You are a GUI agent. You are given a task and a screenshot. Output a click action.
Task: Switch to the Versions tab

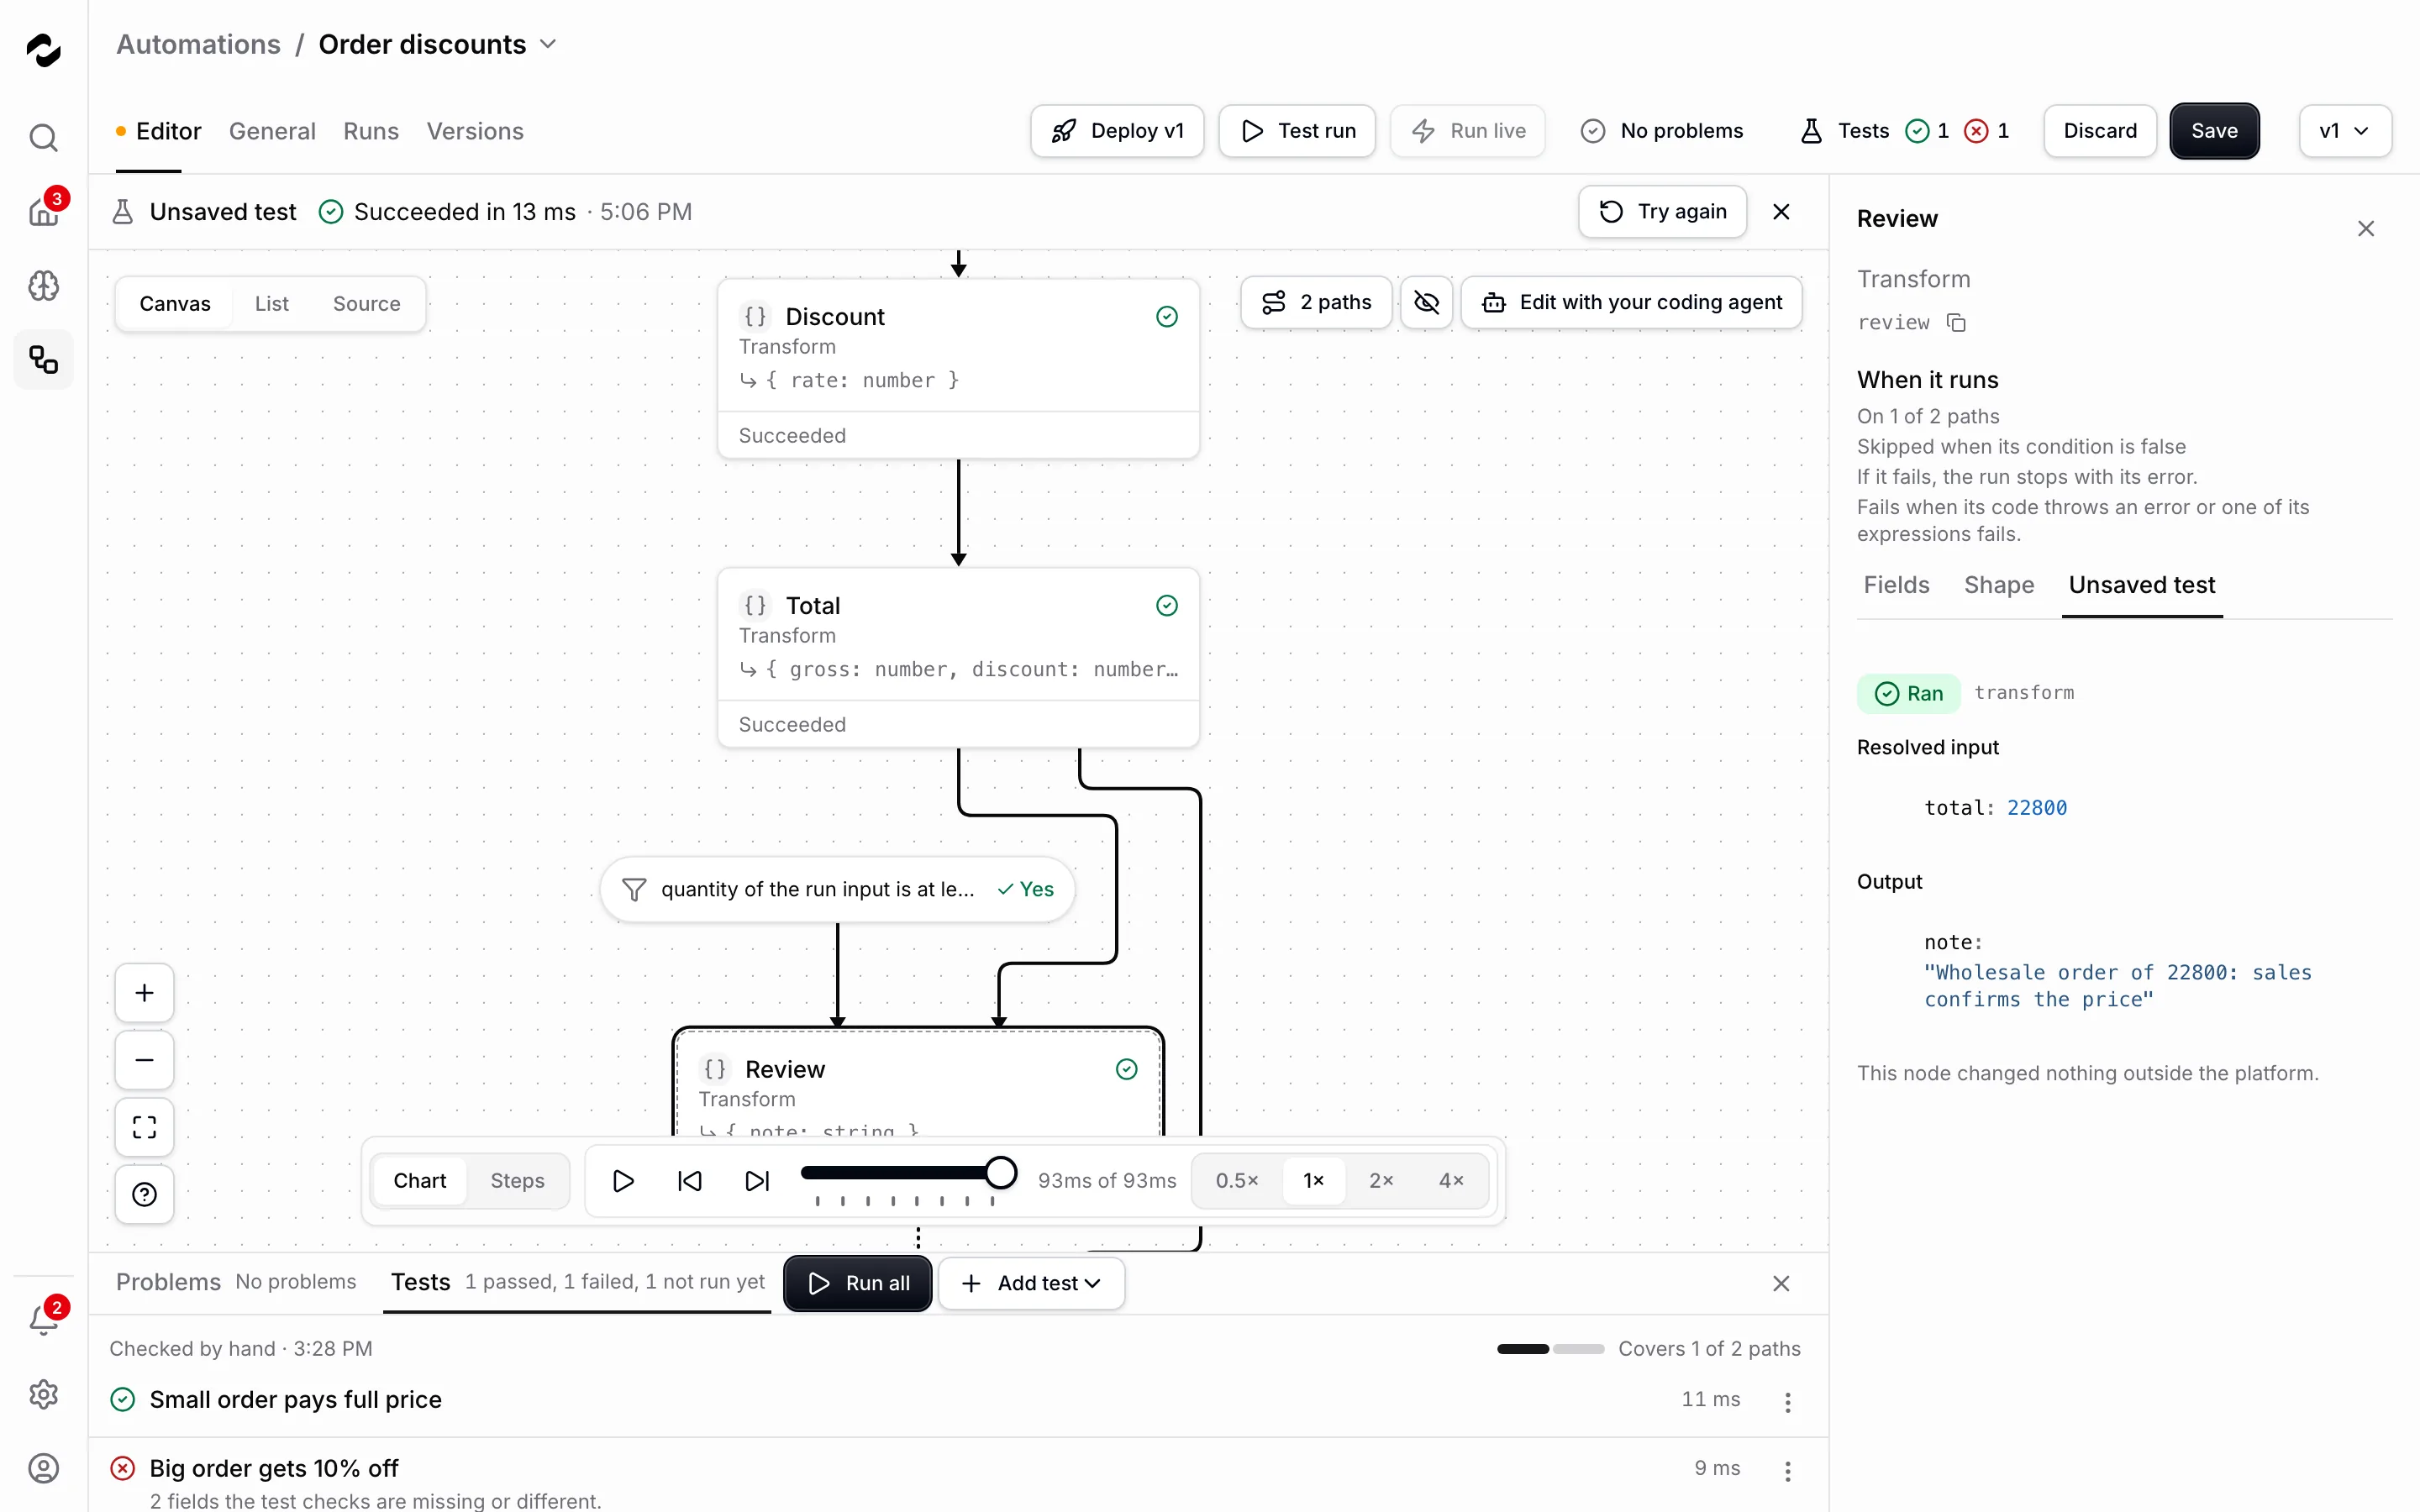(x=475, y=131)
